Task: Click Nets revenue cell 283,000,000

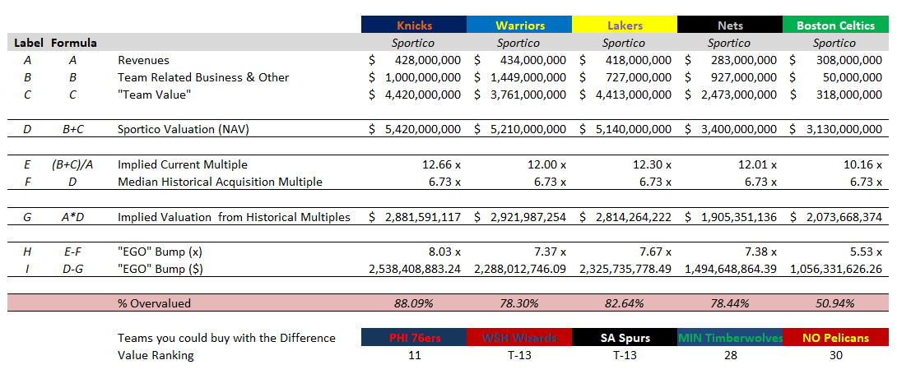Action: [743, 60]
